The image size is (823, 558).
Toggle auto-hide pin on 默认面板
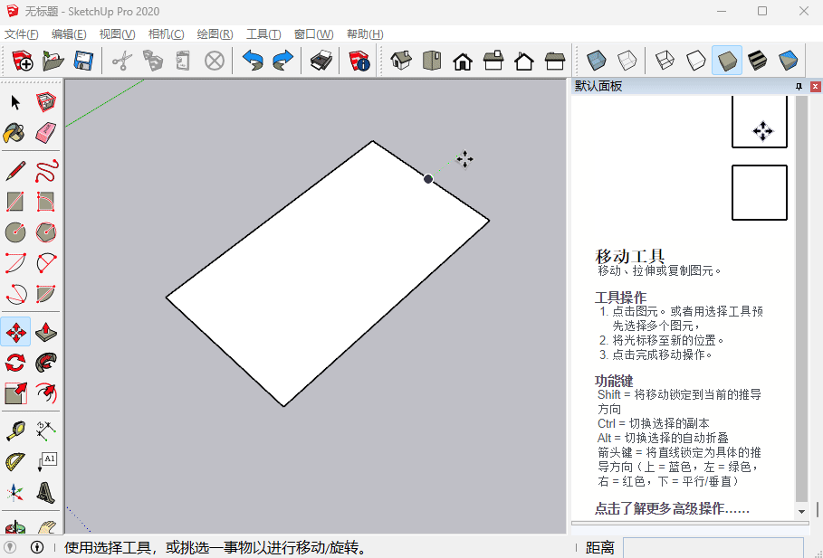pyautogui.click(x=799, y=87)
